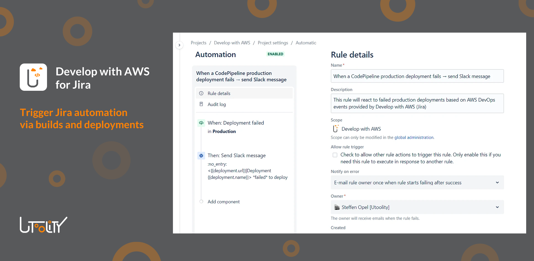Toggle the ENABLED status badge

click(275, 54)
